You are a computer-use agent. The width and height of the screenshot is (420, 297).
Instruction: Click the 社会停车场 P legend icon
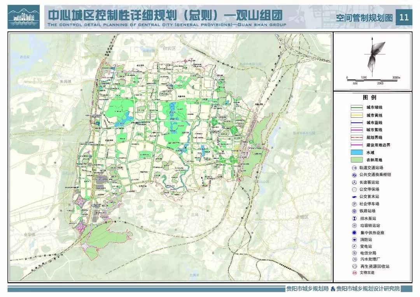(354, 204)
